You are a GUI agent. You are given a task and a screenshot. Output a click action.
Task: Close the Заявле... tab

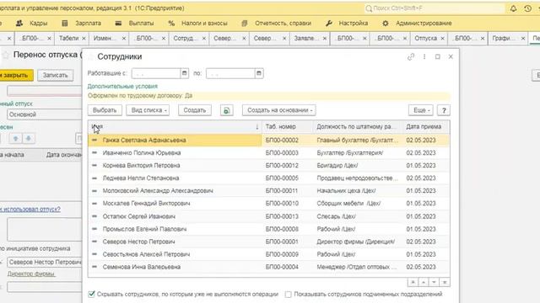(324, 39)
